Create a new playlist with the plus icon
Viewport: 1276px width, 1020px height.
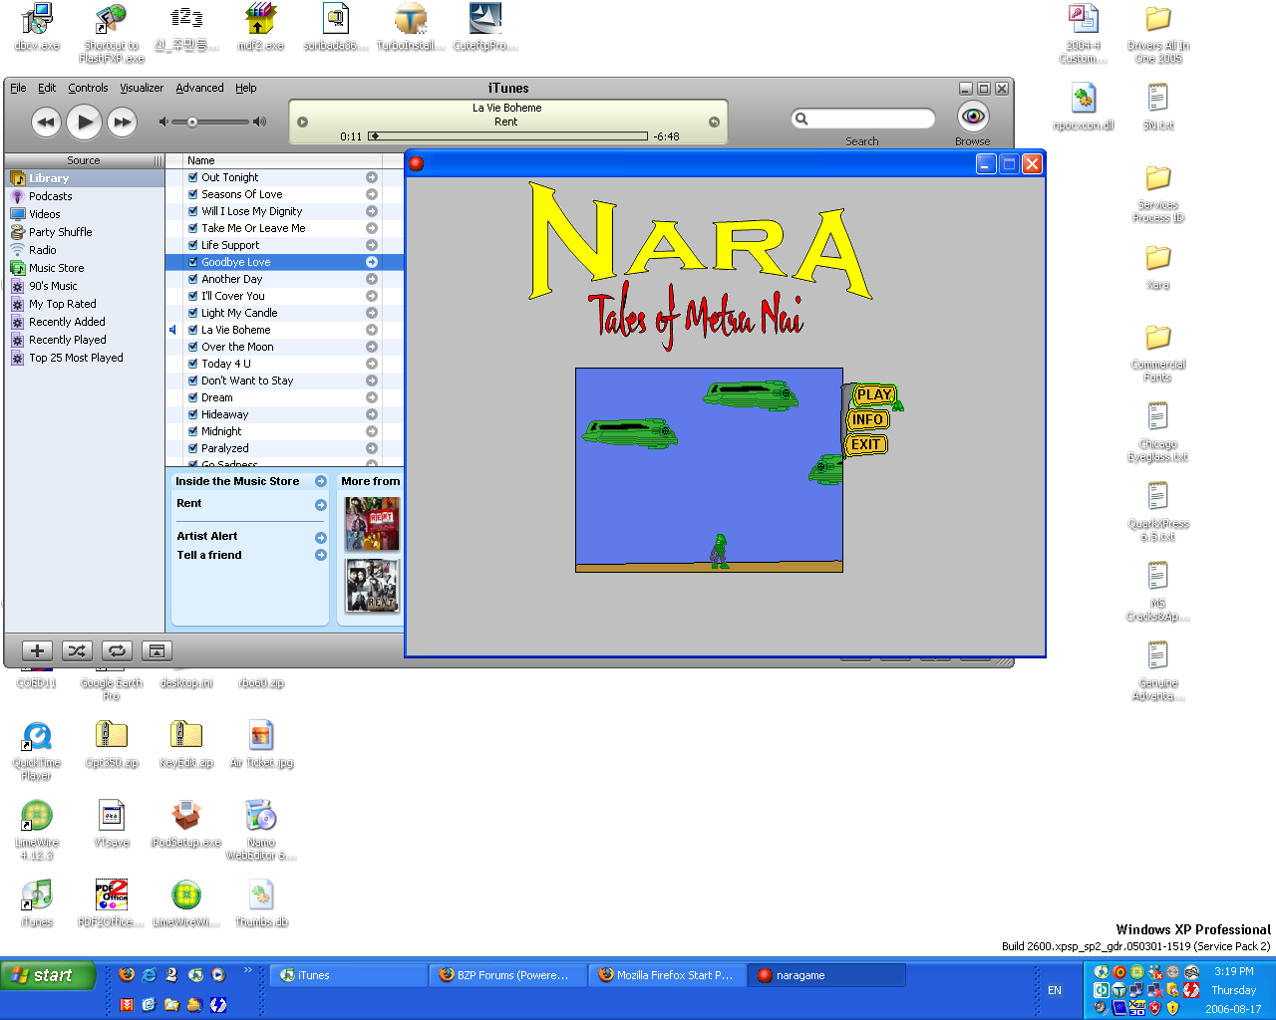click(37, 650)
